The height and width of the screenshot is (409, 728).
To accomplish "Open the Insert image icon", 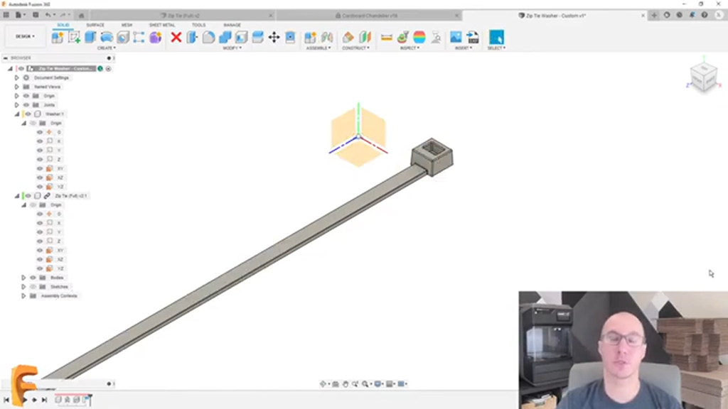I will pyautogui.click(x=456, y=37).
